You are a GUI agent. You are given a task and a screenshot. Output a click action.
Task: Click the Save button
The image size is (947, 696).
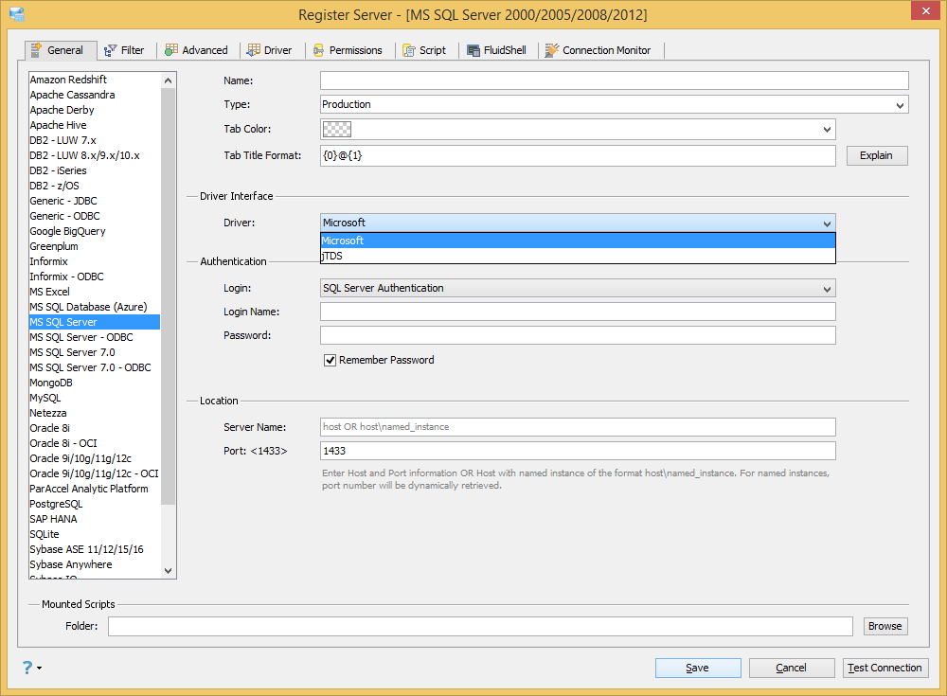(x=698, y=668)
